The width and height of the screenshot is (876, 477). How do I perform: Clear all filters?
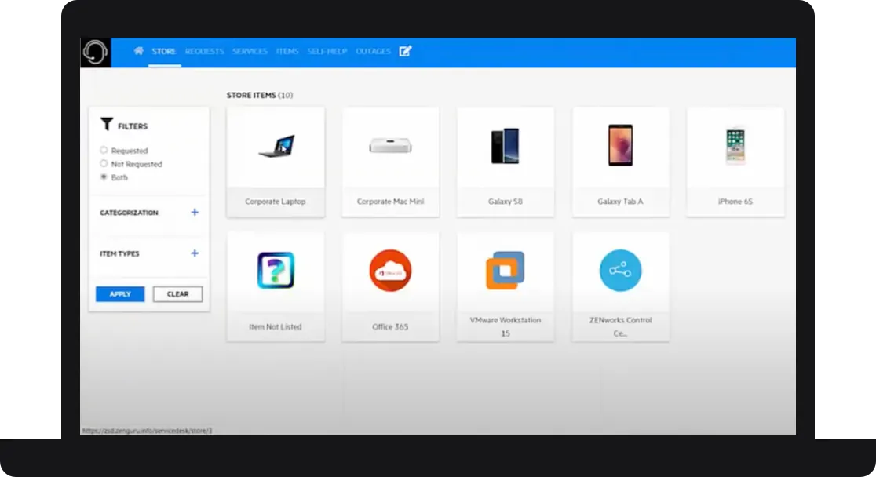tap(177, 293)
